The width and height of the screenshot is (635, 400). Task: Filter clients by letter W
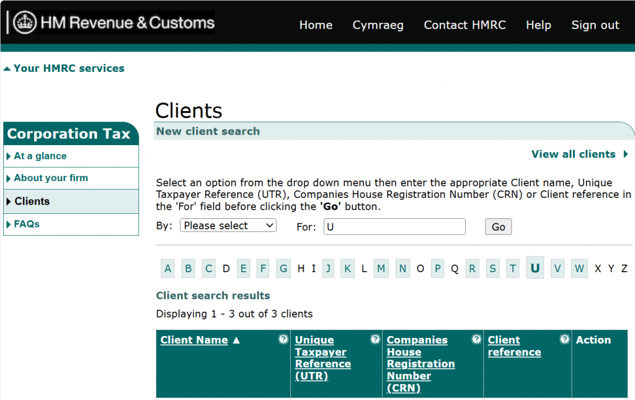tap(580, 269)
